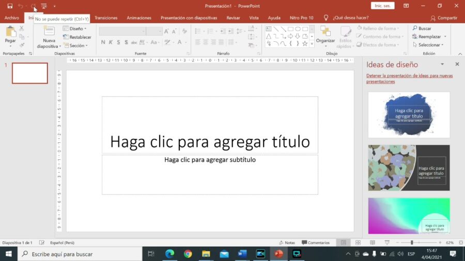Viewport: 465px width, 261px height.
Task: Open the quick access toolbar customization arrow
Action: [55, 6]
